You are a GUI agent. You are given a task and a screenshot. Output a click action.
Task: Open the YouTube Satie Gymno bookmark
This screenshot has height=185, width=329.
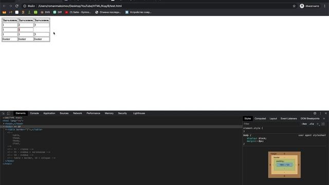(78, 12)
